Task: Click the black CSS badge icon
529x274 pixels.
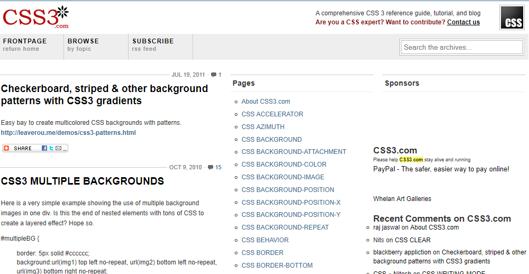Action: pos(512,17)
